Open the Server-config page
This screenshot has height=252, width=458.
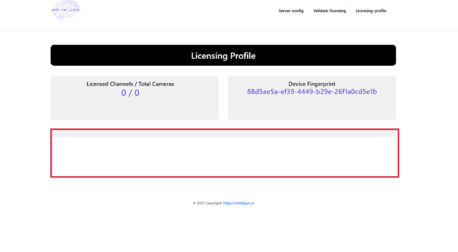[x=291, y=11]
